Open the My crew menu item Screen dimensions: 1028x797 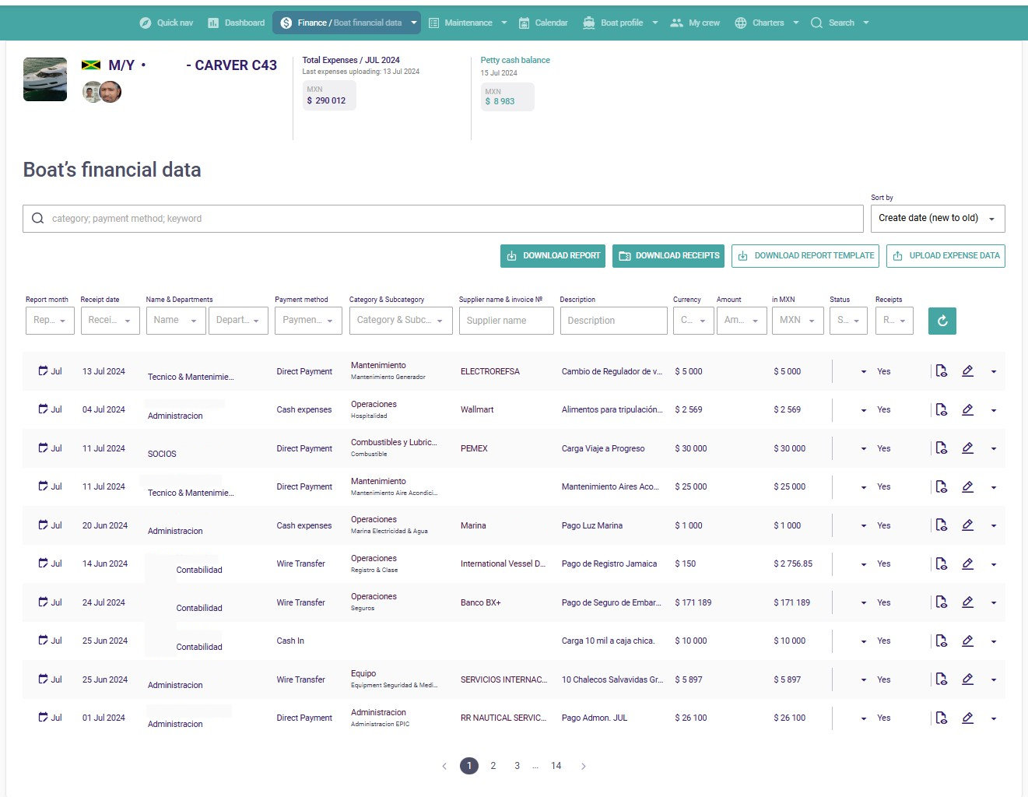695,23
